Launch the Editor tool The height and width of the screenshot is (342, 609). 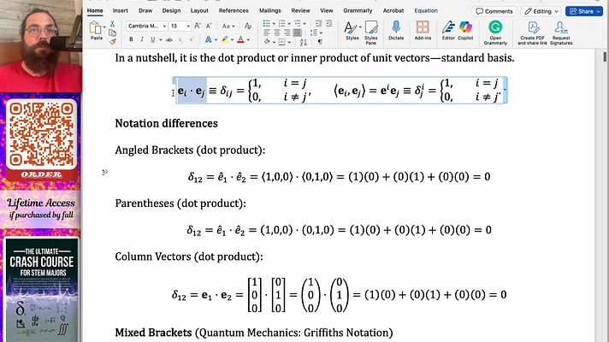pos(448,28)
